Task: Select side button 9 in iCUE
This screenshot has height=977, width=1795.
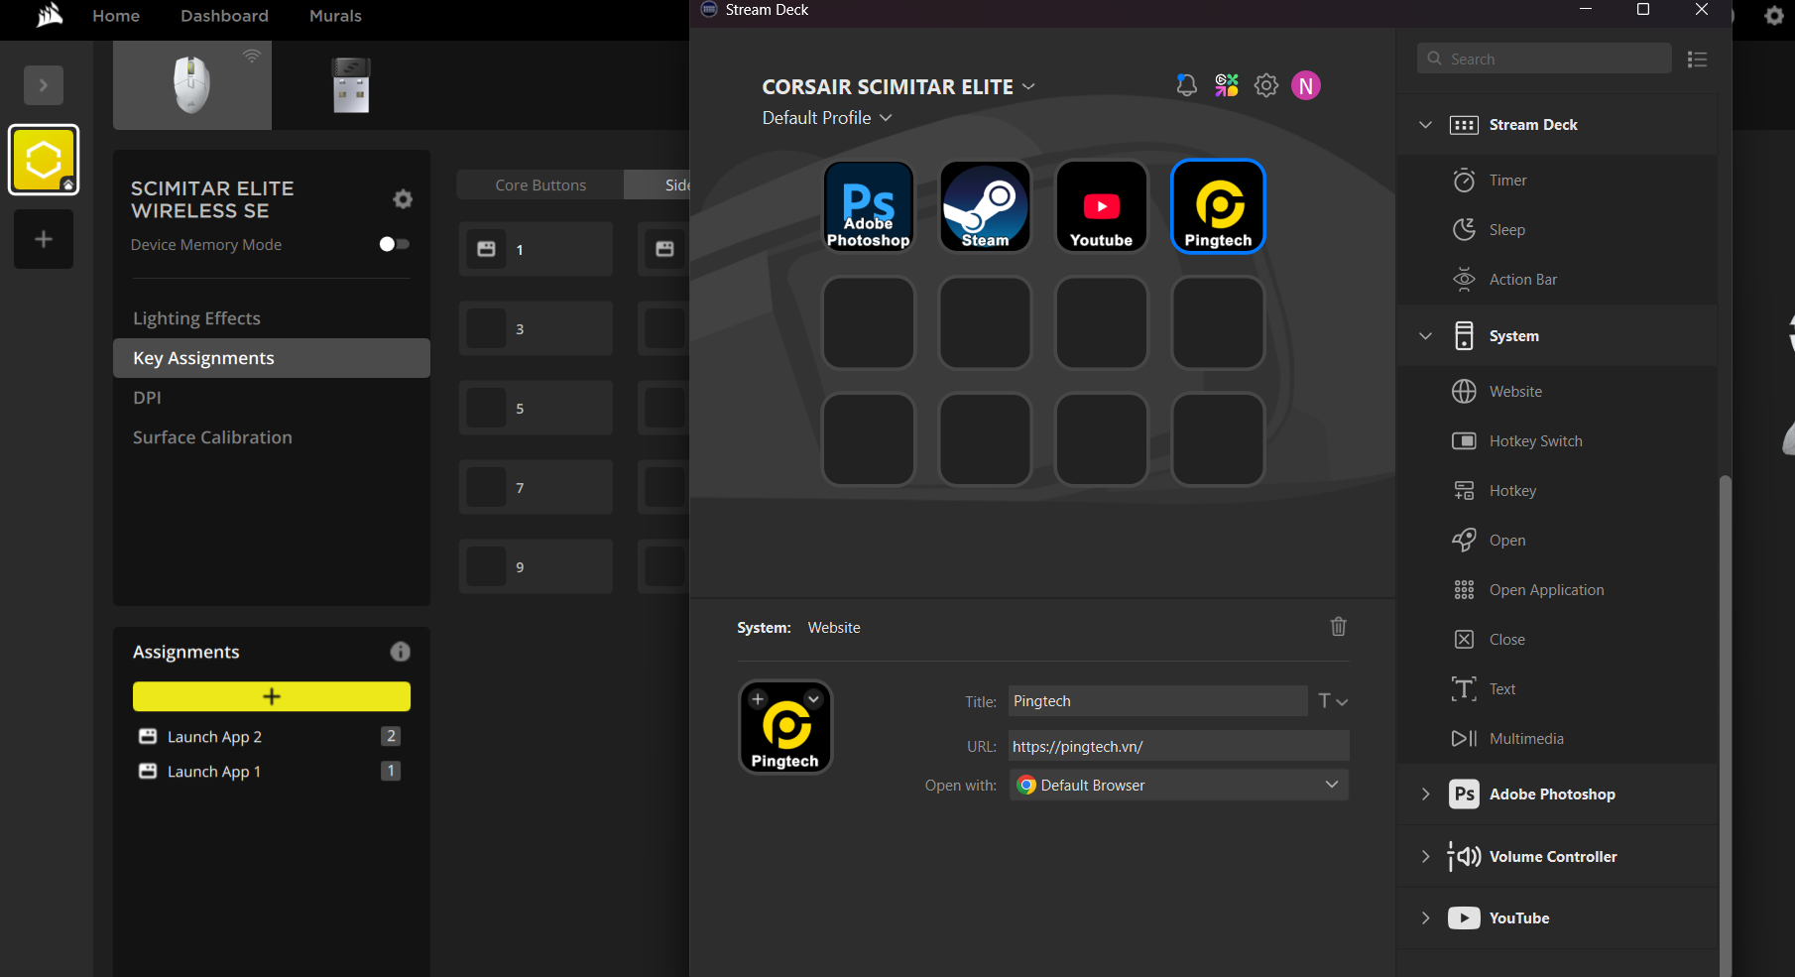Action: [536, 566]
